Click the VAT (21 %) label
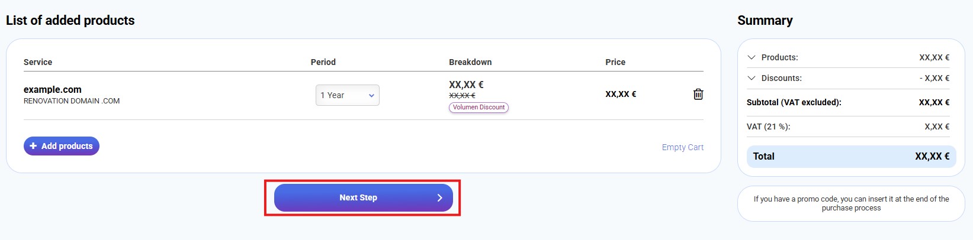This screenshot has width=973, height=240. (x=768, y=127)
